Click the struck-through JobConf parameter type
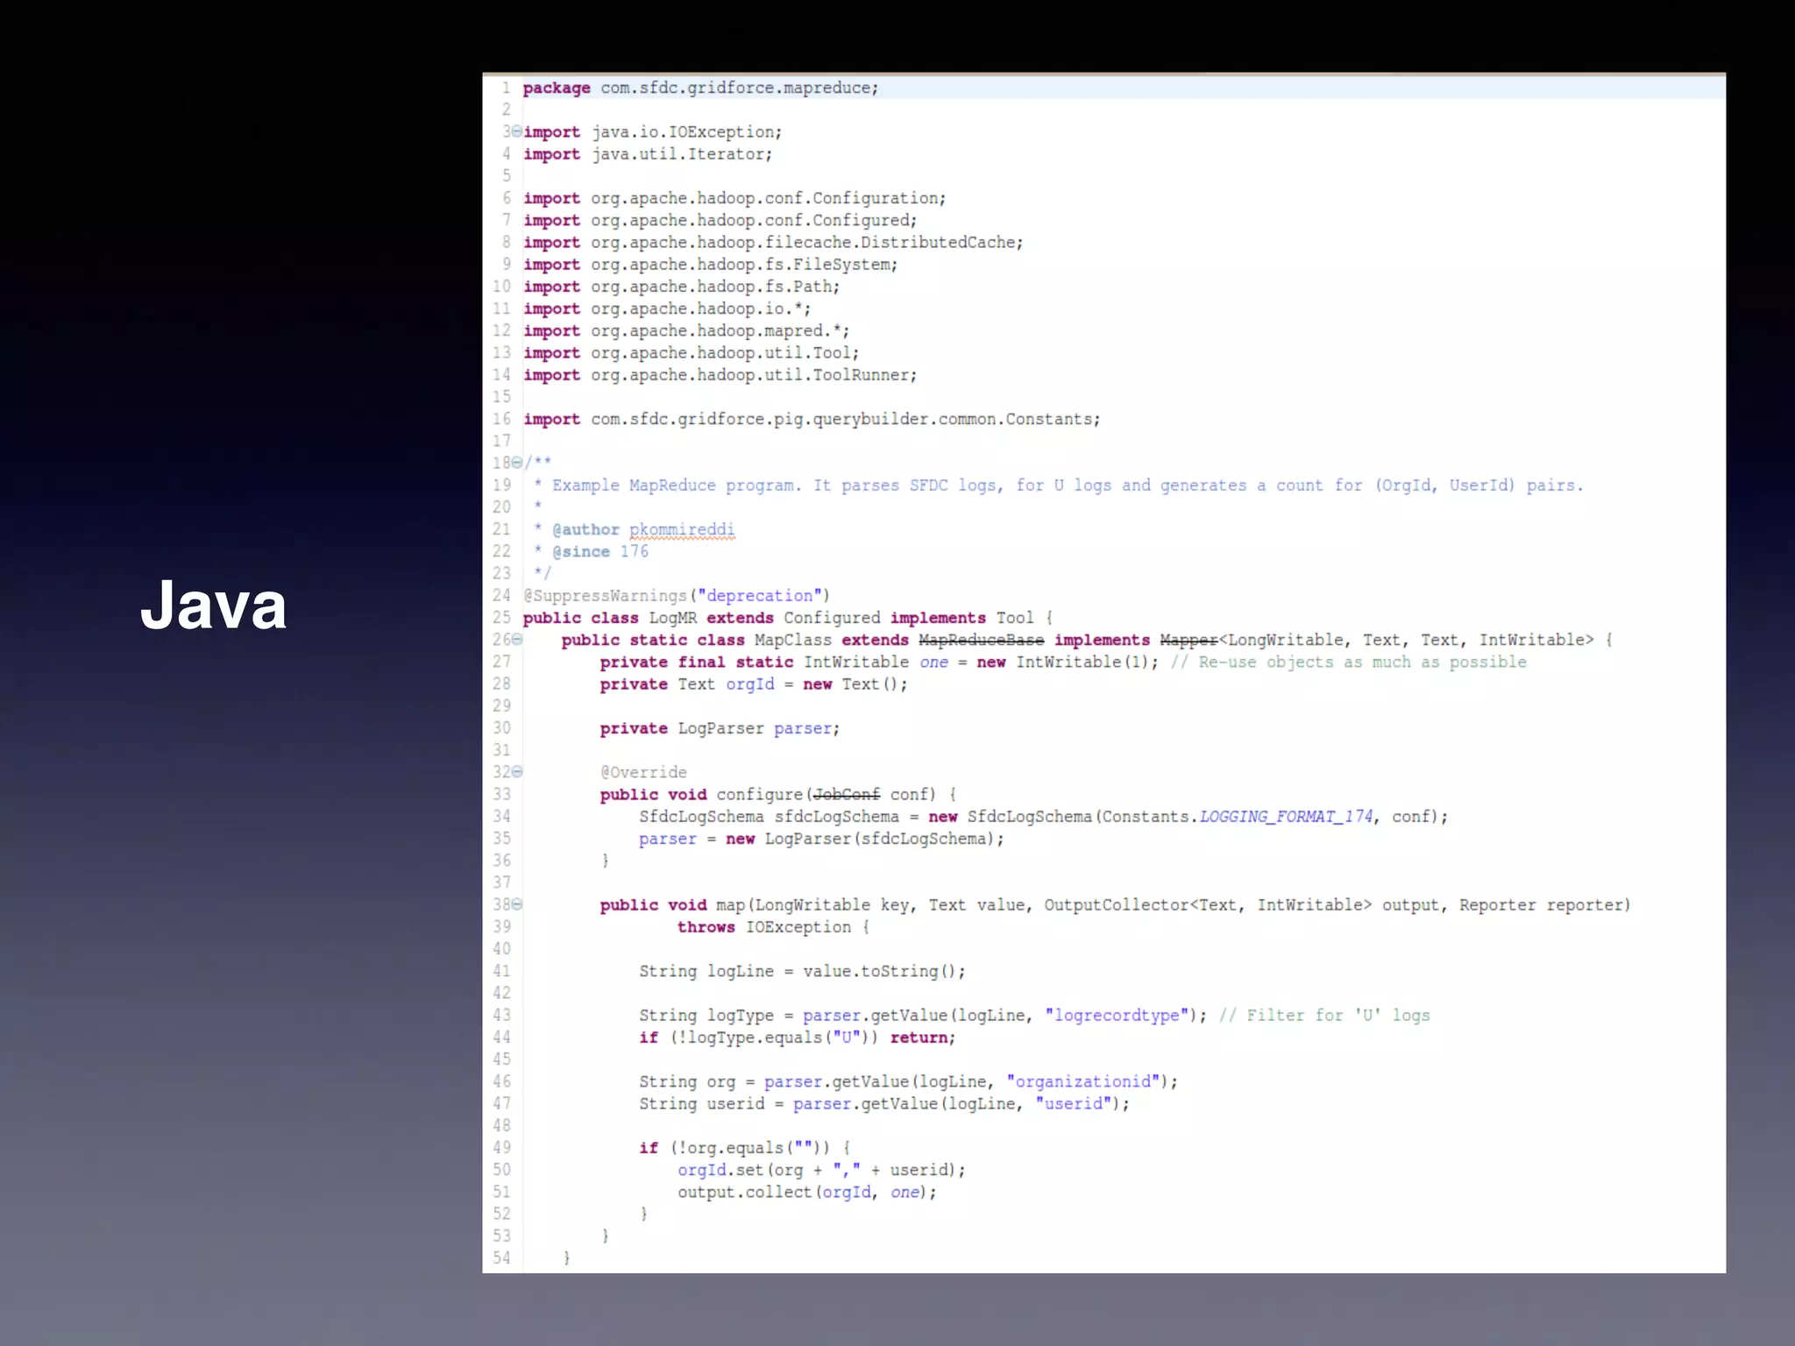1795x1346 pixels. tap(846, 794)
